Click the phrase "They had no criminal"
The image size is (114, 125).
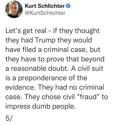coord(71,87)
